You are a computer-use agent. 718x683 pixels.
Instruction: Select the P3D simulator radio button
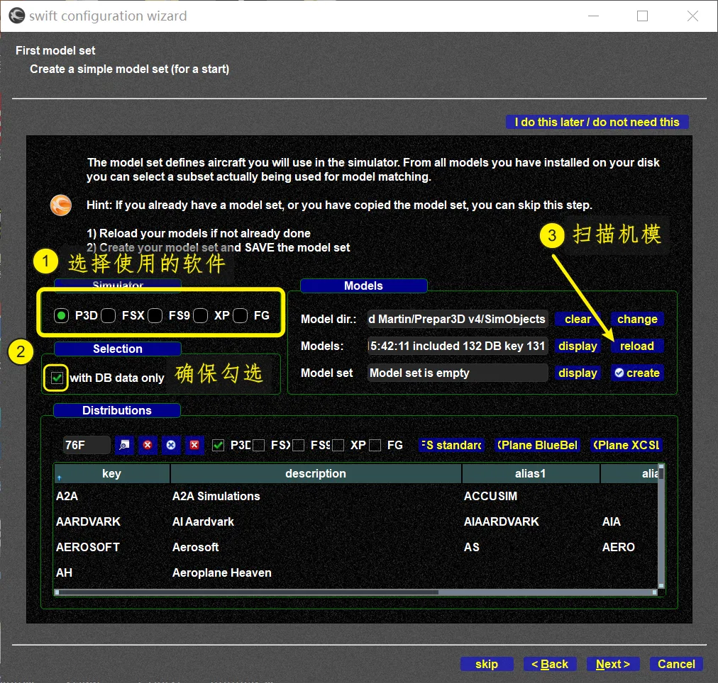click(x=61, y=315)
